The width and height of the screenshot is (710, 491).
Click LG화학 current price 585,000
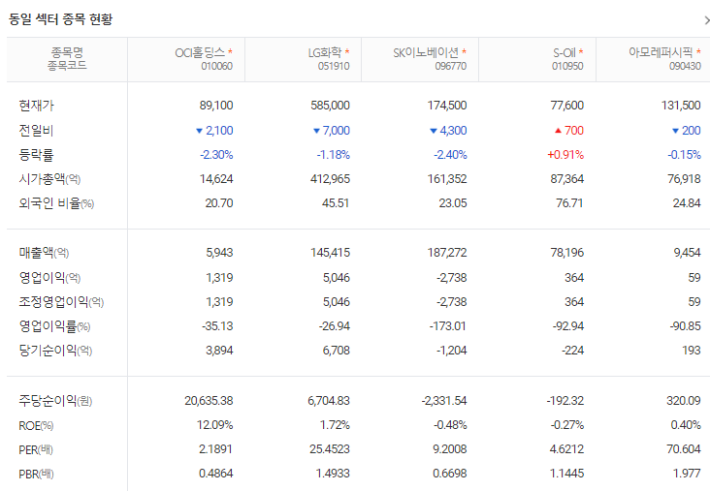point(330,106)
